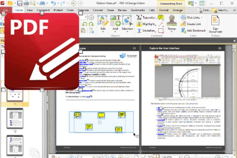Switch to the Convert ribbon tab
This screenshot has height=158, width=237.
click(98, 10)
